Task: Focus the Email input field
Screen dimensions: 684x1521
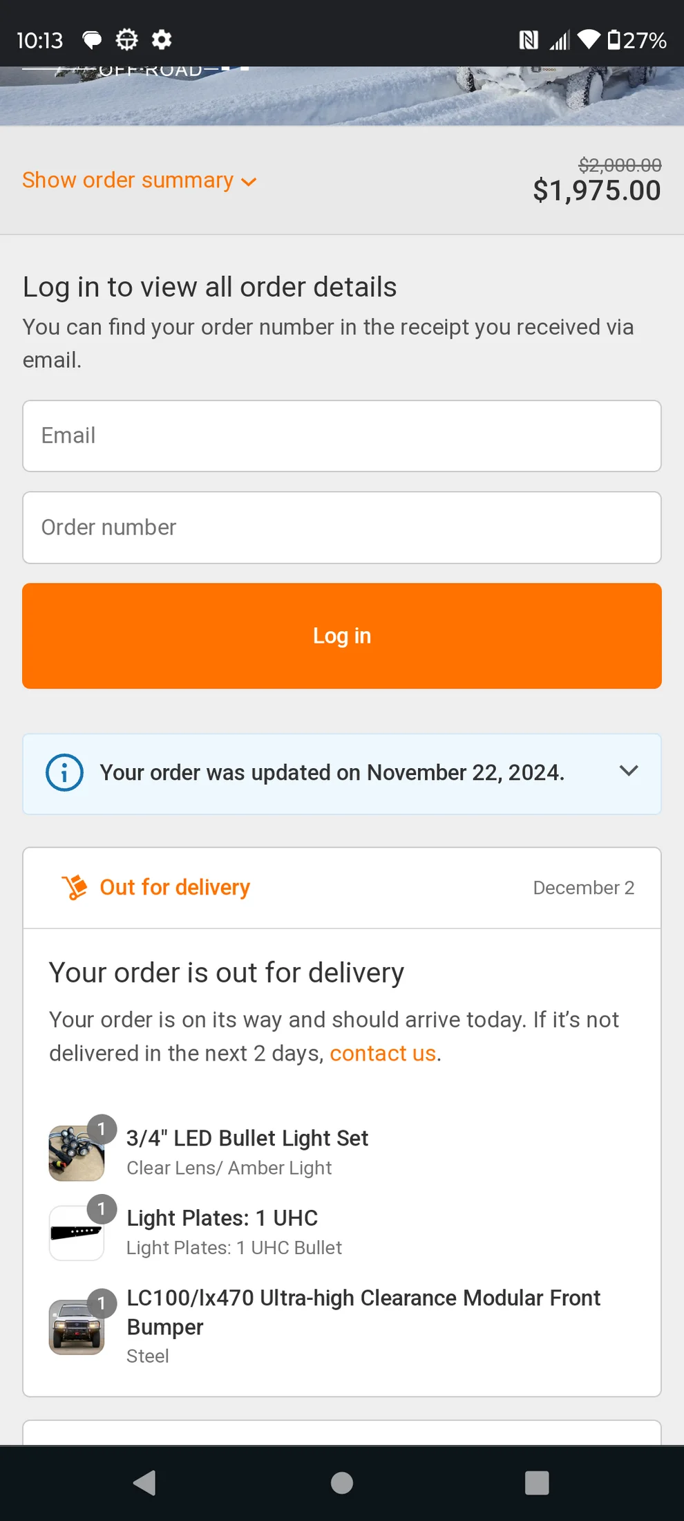Action: 342,436
